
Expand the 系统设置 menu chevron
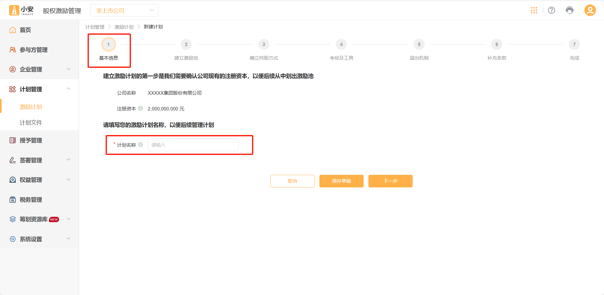click(x=69, y=239)
